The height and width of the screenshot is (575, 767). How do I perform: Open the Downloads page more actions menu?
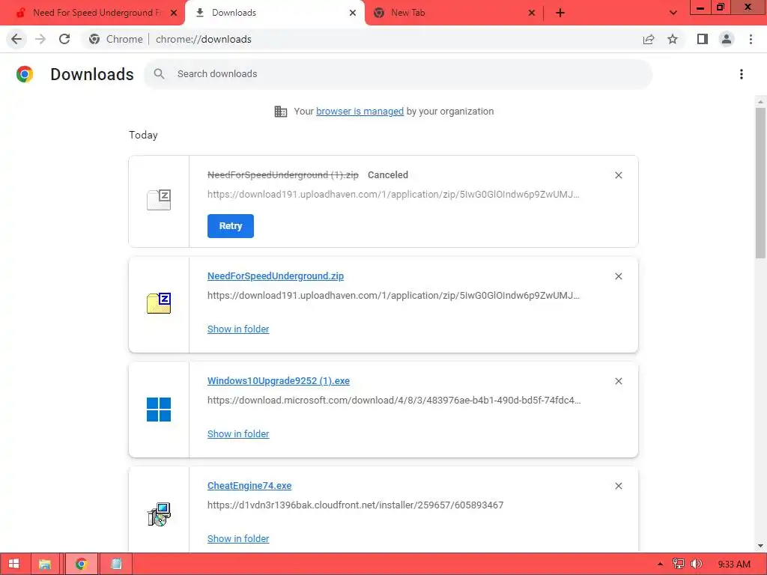tap(742, 74)
